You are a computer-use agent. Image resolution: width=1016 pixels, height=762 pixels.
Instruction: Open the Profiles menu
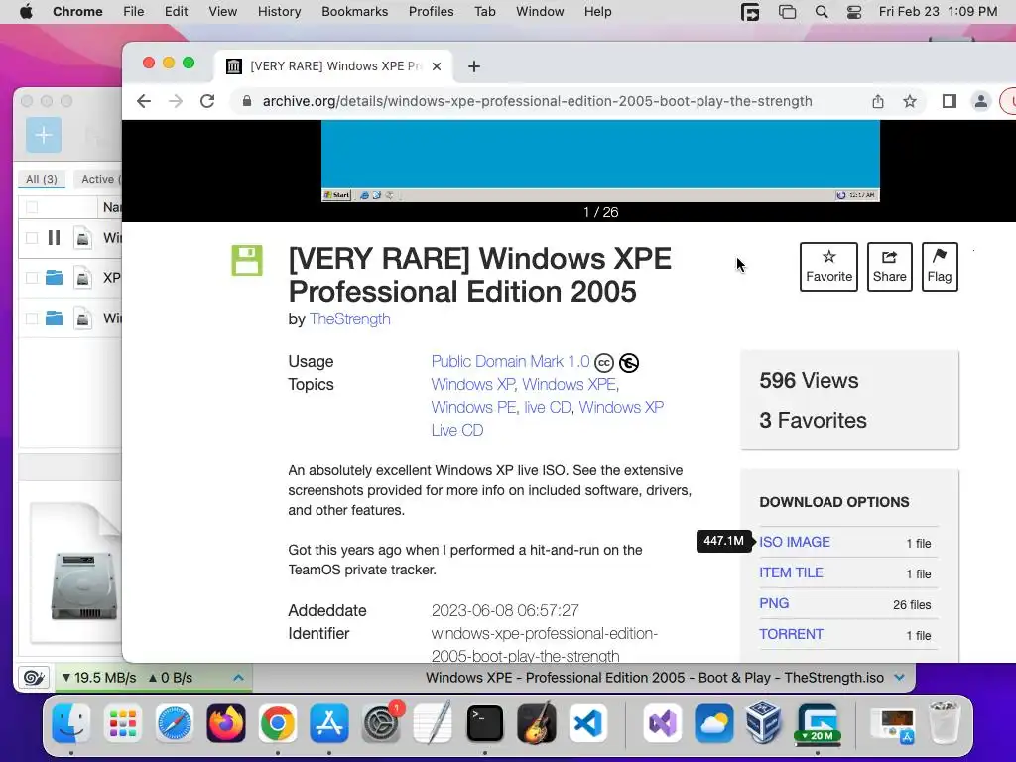[x=431, y=12]
